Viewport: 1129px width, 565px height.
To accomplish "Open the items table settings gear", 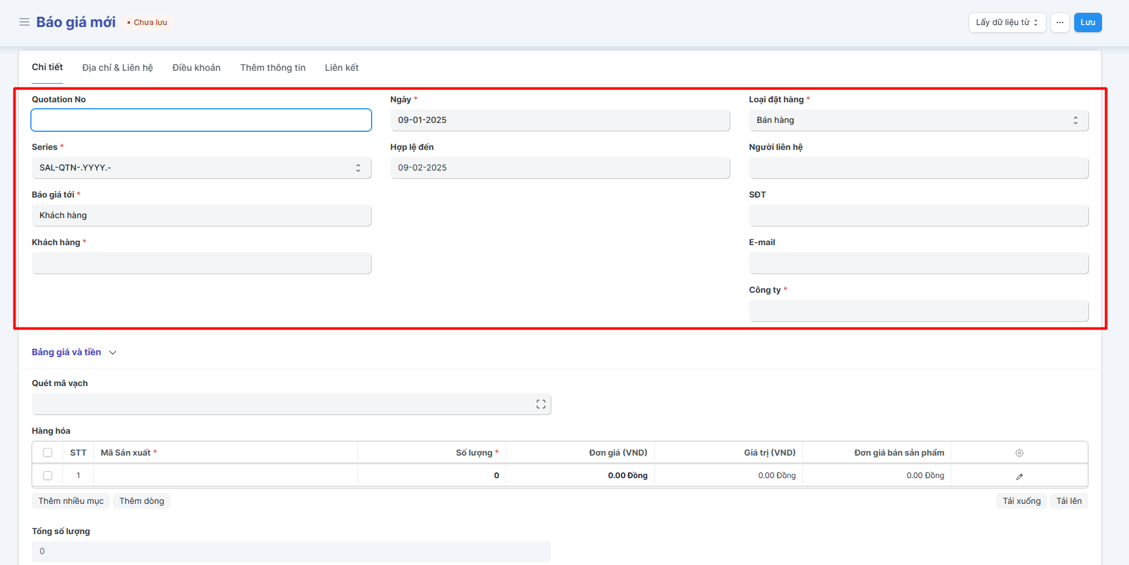I will (x=1019, y=453).
